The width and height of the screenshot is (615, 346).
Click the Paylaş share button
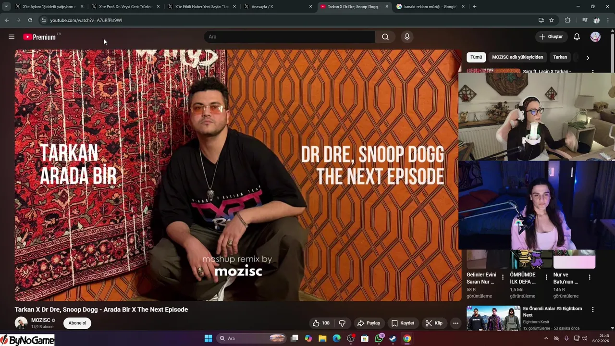369,323
